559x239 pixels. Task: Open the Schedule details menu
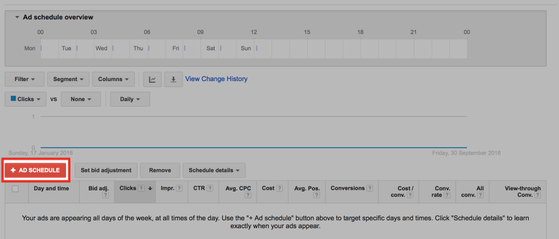(x=214, y=170)
